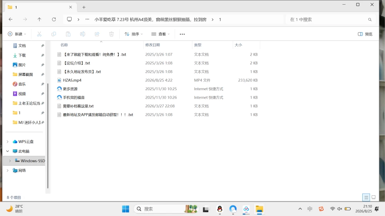Refresh the current folder view
The width and height of the screenshot is (385, 216).
point(54,19)
